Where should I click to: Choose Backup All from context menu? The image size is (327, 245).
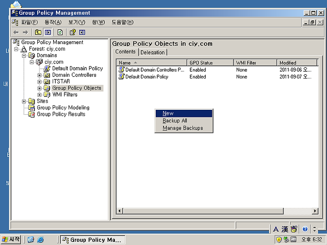click(184, 121)
